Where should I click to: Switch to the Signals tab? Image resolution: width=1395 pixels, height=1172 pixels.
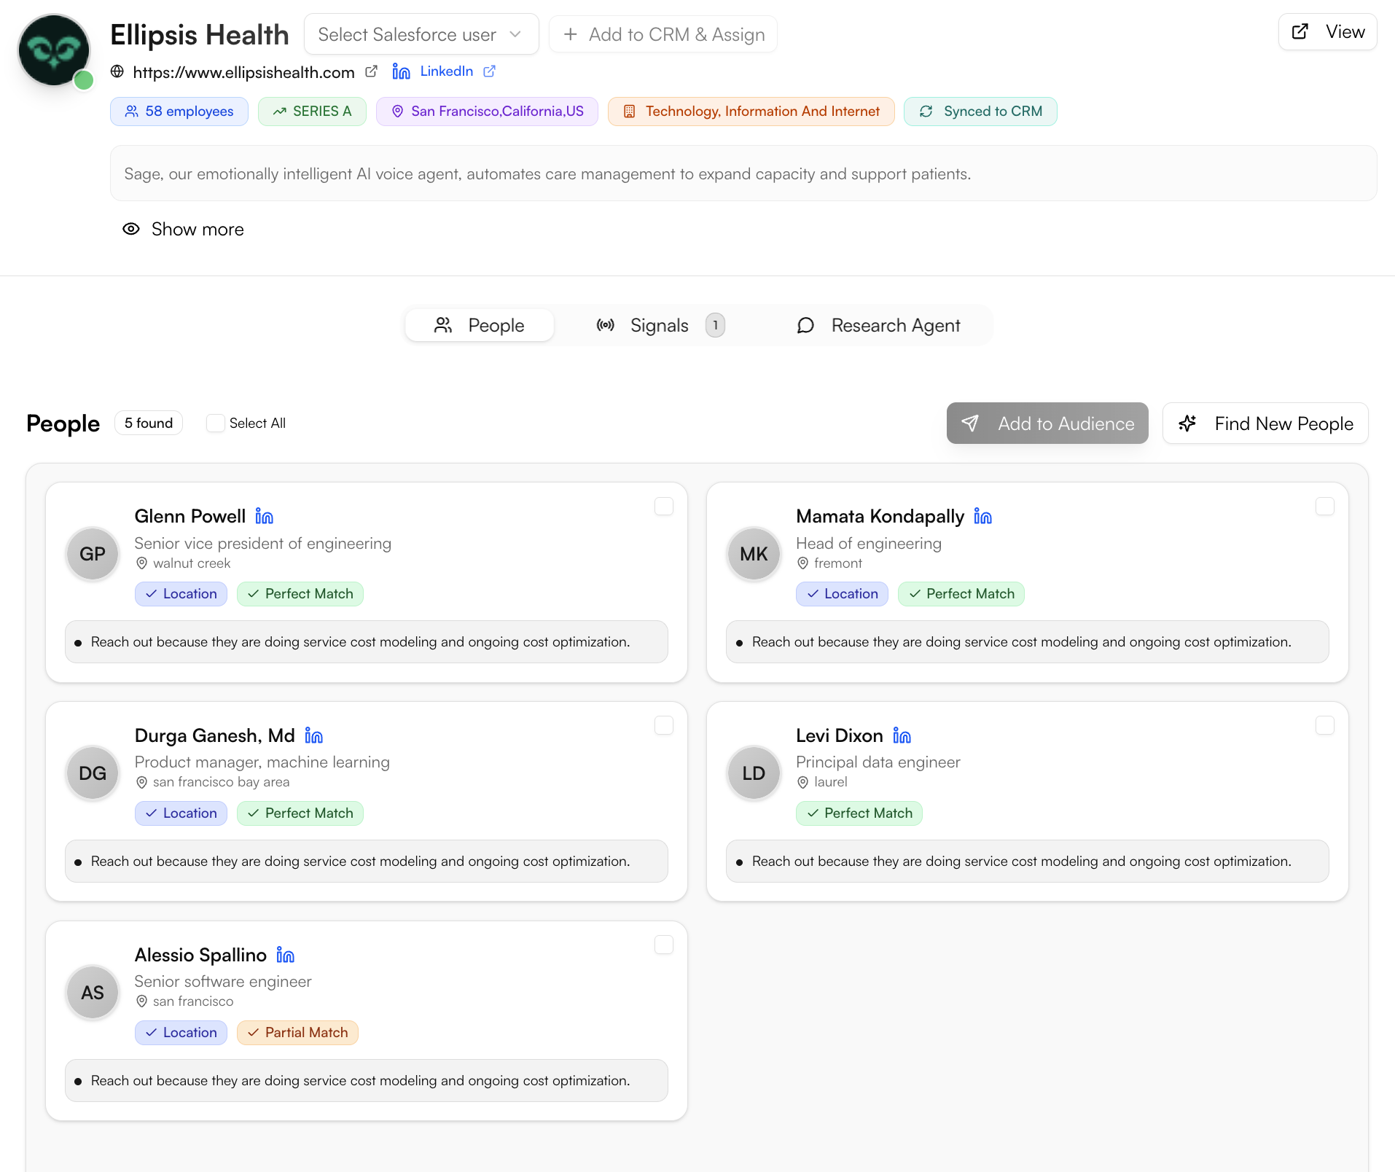click(x=659, y=326)
